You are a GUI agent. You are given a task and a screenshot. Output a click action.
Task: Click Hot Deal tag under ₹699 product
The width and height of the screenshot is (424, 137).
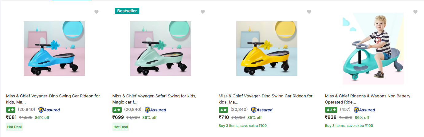(121, 127)
